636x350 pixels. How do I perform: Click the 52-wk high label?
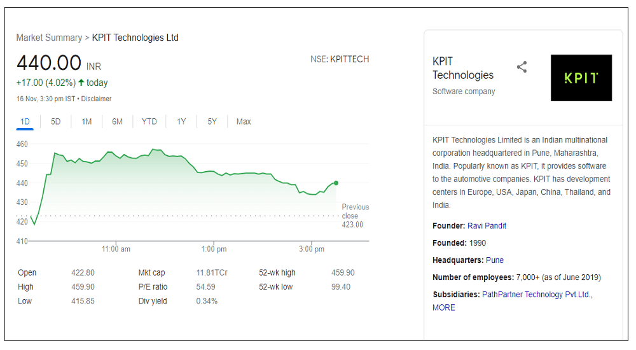[x=277, y=272]
